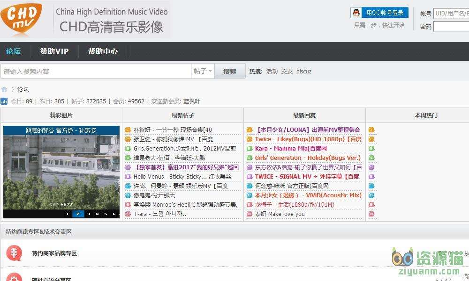Open post Hello Venus - Sticky Sticky

(x=182, y=177)
